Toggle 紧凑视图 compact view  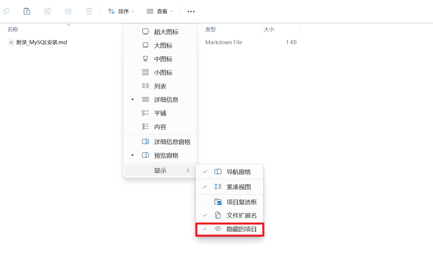(x=230, y=187)
